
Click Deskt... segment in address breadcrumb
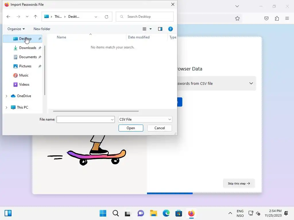[x=74, y=17]
